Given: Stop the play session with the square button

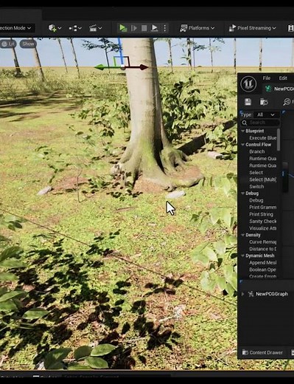Looking at the screenshot, I should pyautogui.click(x=144, y=28).
